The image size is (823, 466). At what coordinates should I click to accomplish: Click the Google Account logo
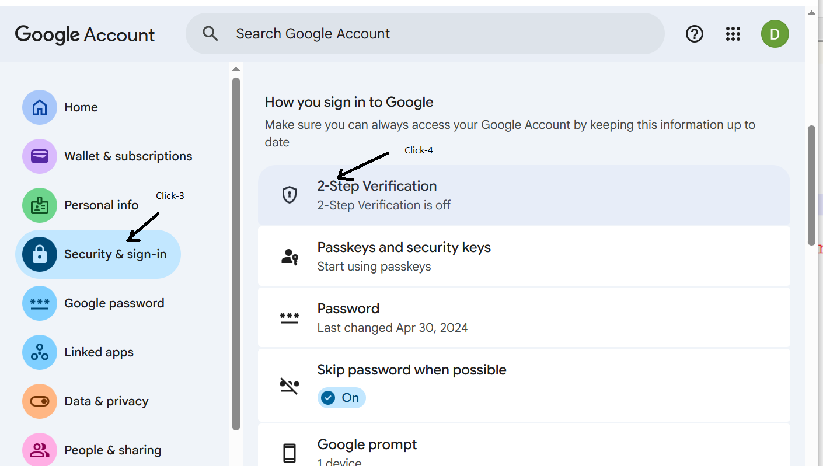85,34
